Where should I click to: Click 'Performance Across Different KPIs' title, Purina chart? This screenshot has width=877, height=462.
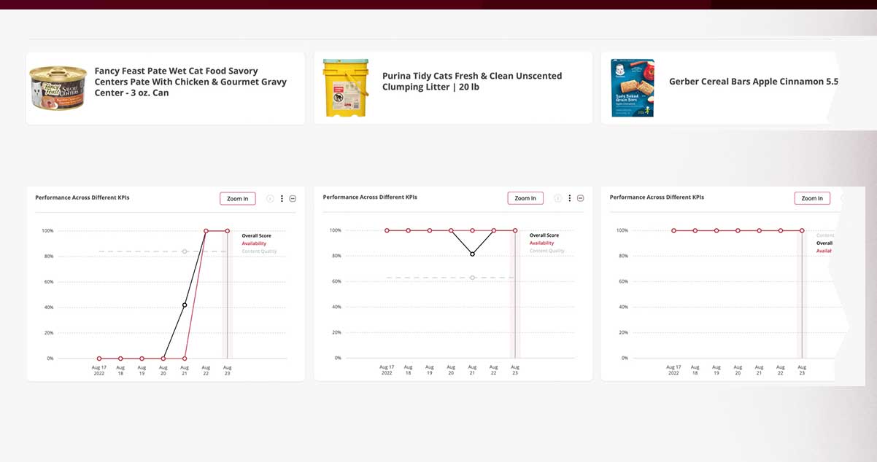[370, 197]
